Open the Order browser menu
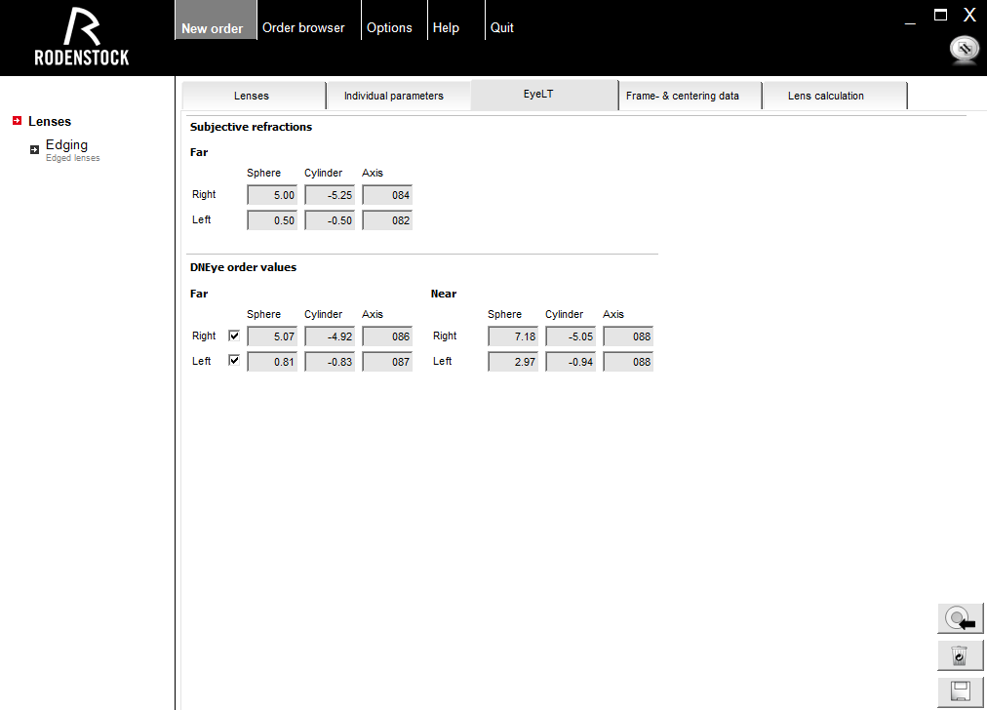The image size is (987, 710). point(303,28)
